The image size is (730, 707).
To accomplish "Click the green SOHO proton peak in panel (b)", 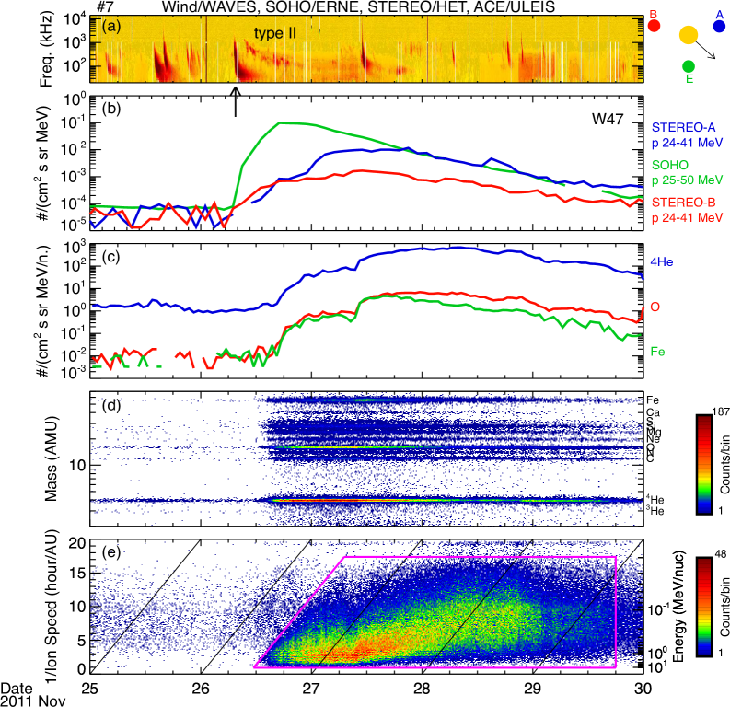I will 280,122.
